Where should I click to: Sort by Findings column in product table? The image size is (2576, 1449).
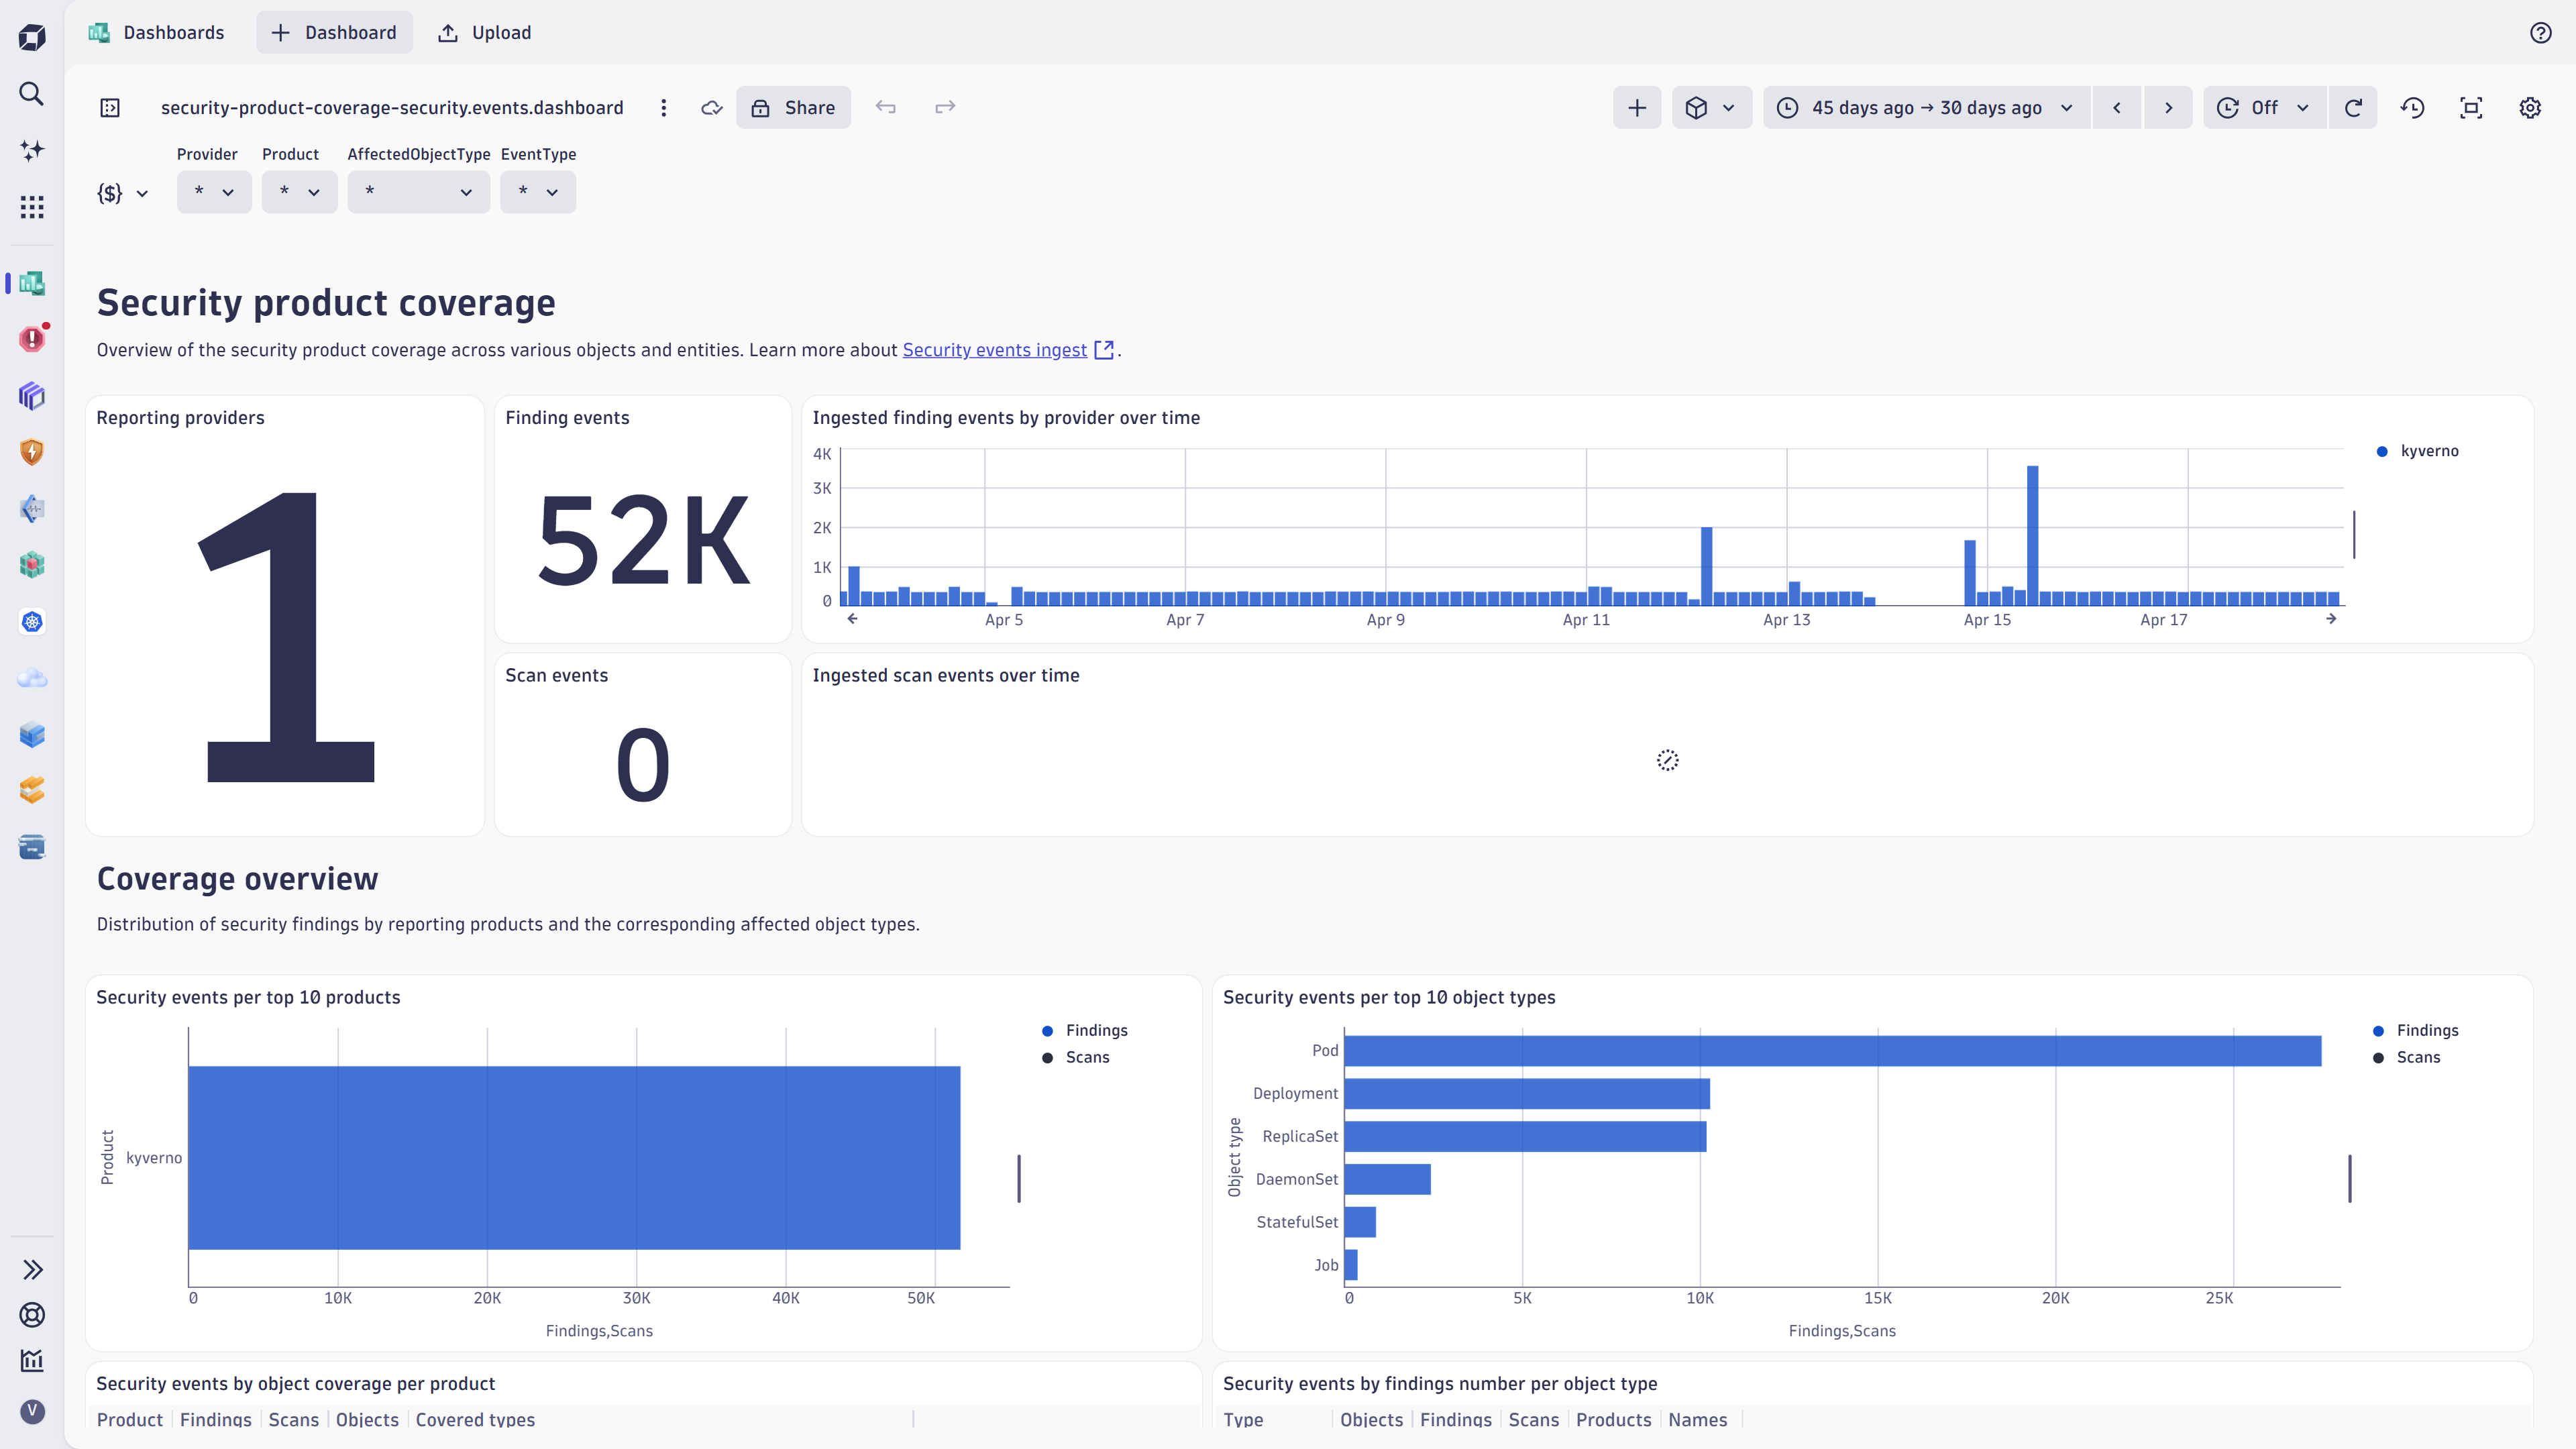(x=216, y=1420)
